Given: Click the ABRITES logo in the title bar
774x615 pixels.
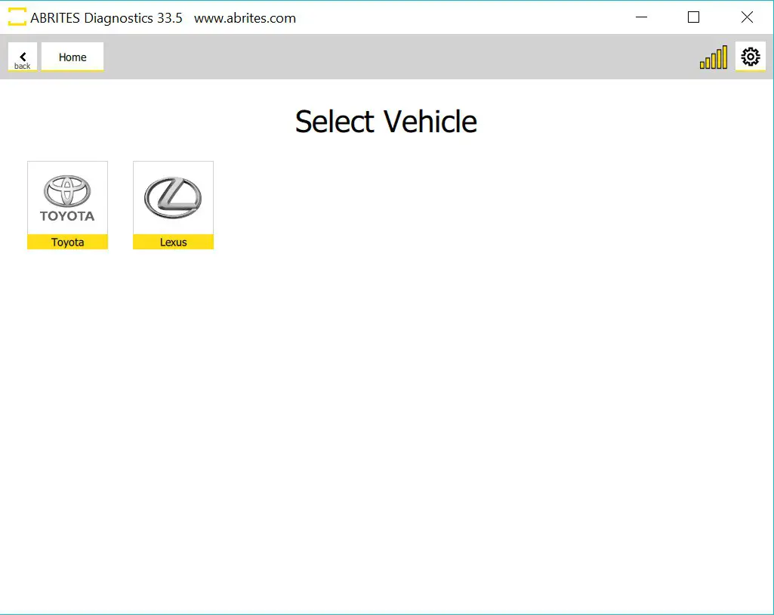Looking at the screenshot, I should tap(17, 17).
